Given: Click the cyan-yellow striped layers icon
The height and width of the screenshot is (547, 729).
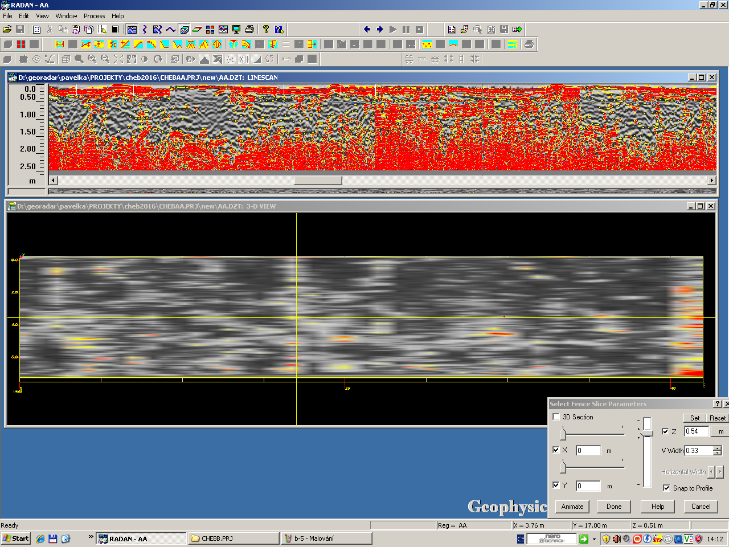Looking at the screenshot, I should (513, 44).
